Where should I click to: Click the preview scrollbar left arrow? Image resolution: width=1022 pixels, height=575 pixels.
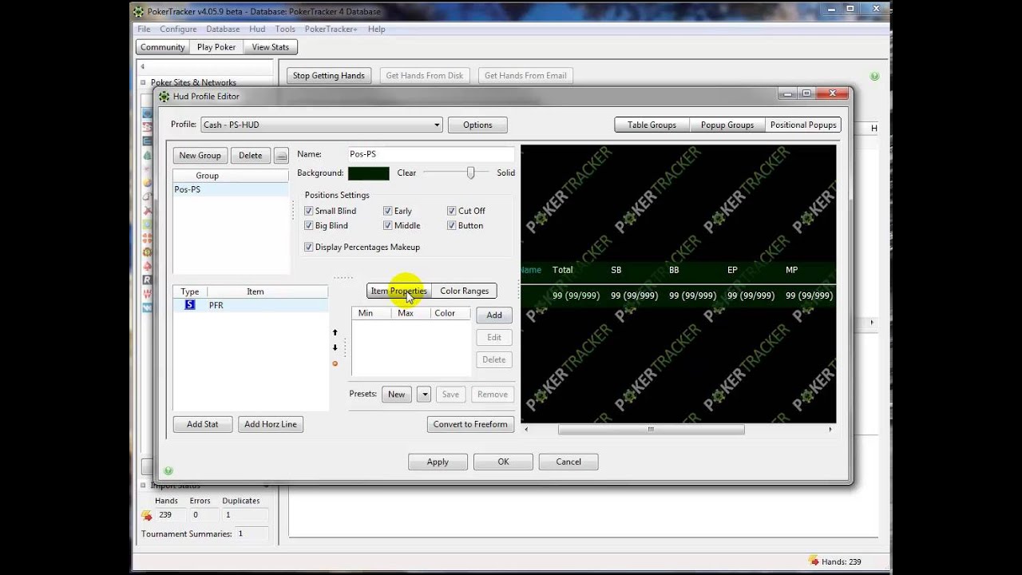pos(525,429)
